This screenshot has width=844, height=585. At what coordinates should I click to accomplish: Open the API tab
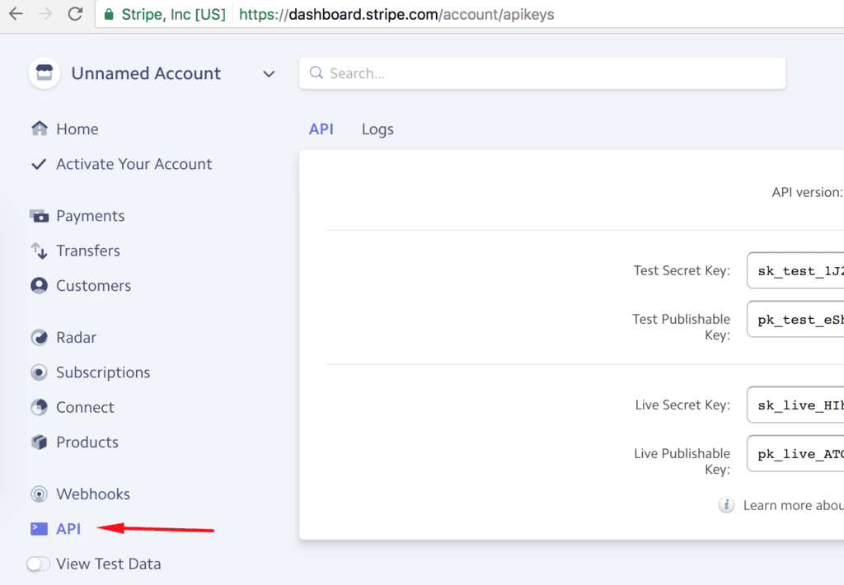(321, 129)
